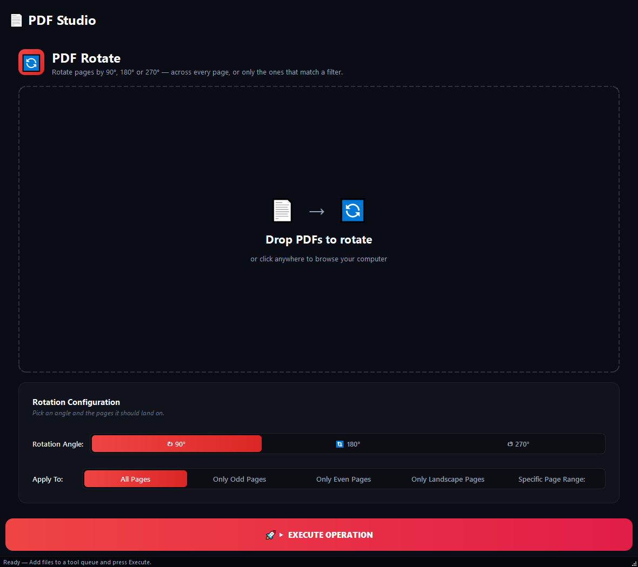Choose Only Landscape Pages option
Viewport: 638px width, 567px height.
(x=448, y=479)
